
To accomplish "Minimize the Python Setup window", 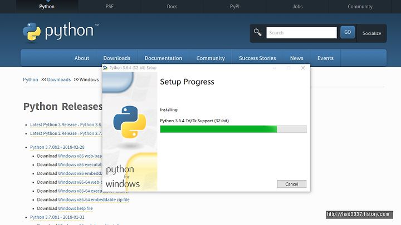I will pos(275,68).
